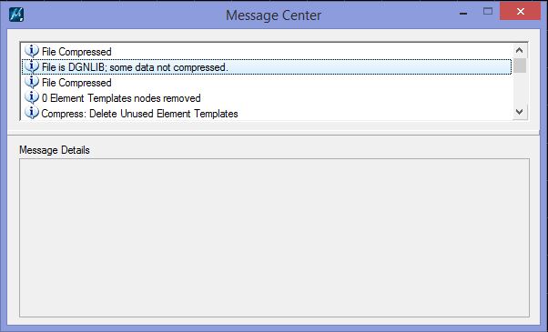Click info icon beside second File Compressed entry
The width and height of the screenshot is (548, 332).
pos(32,82)
